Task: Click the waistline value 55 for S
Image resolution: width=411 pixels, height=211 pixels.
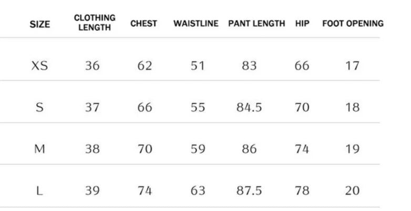Action: pos(198,107)
